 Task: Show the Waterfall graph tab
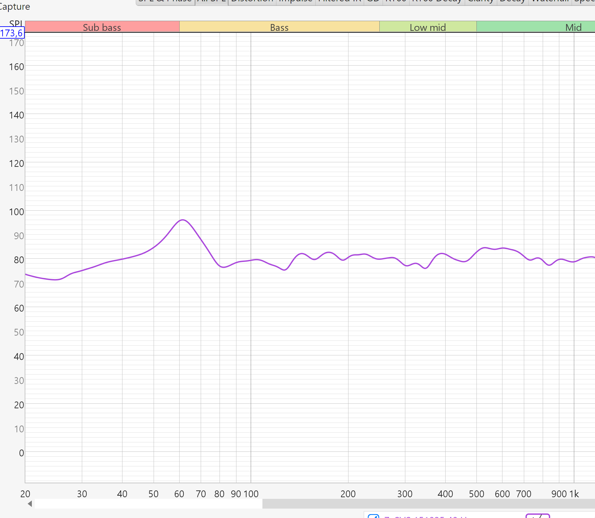coord(550,2)
